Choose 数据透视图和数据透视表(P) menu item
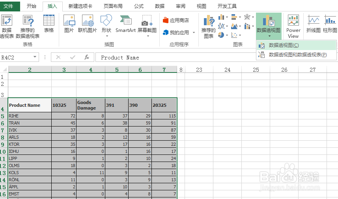The height and width of the screenshot is (199, 338). pyautogui.click(x=297, y=55)
